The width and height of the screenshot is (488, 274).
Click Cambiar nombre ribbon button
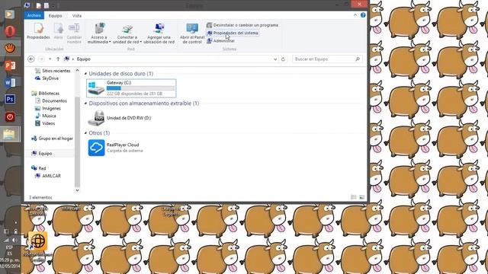coord(74,33)
